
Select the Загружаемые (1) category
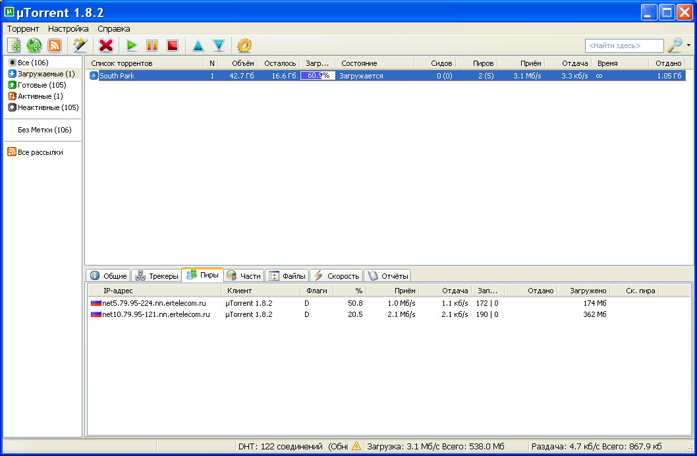coord(42,74)
